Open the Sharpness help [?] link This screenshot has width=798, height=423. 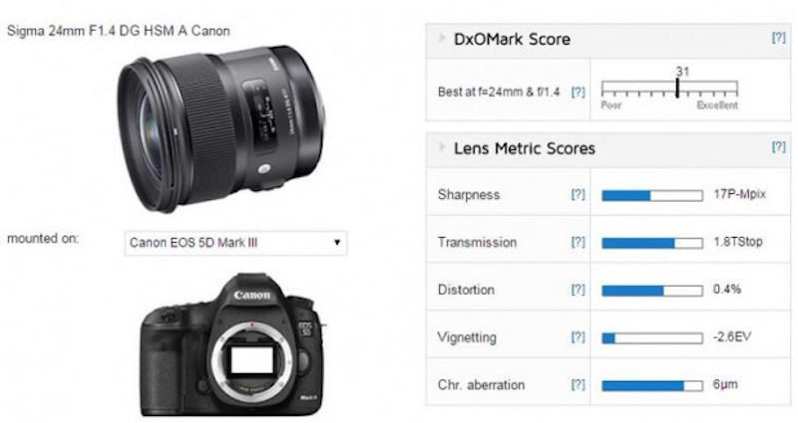point(578,194)
